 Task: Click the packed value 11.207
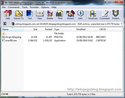tap(49, 37)
